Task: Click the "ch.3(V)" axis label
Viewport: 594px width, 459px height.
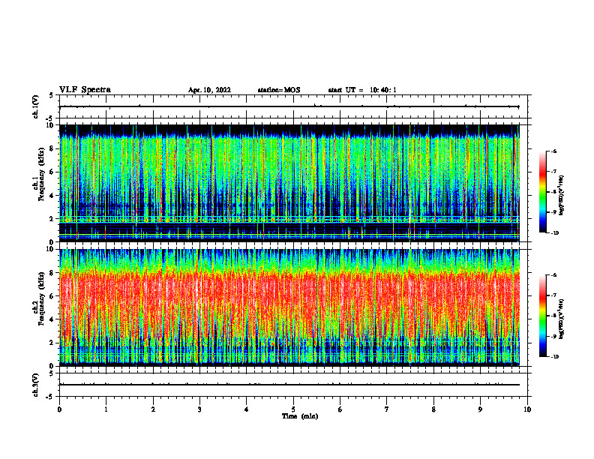Action: coord(36,385)
